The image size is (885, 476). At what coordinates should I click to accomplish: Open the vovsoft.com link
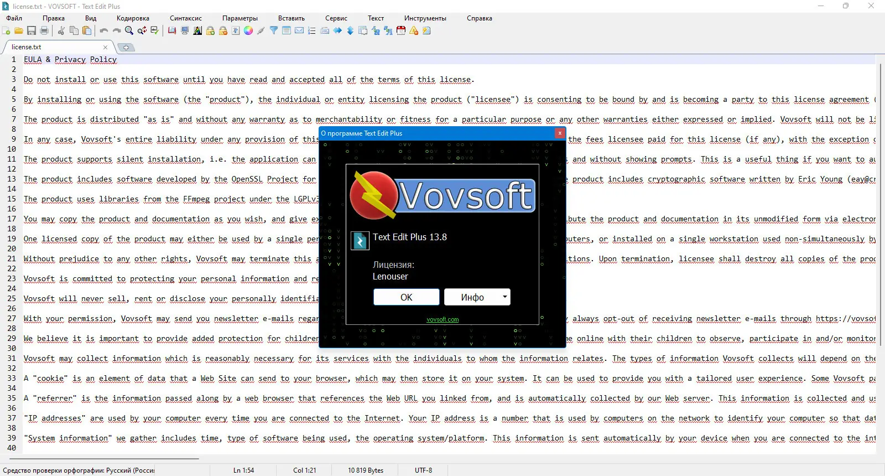coord(442,319)
